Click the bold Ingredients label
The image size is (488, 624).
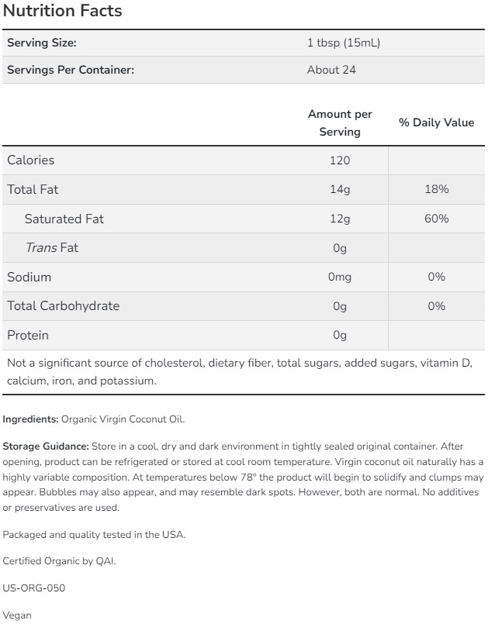(30, 419)
